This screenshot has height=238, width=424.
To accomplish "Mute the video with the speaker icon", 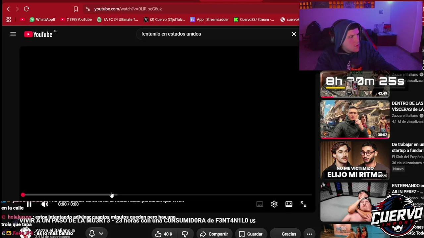I will tap(45, 204).
